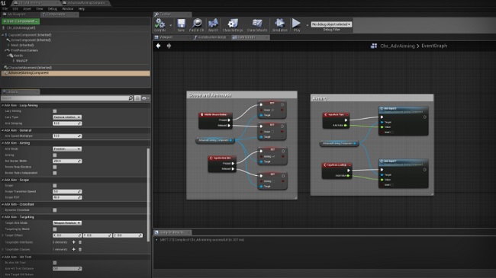Click the Compile toolbar icon
This screenshot has height=278, width=496.
(x=159, y=24)
